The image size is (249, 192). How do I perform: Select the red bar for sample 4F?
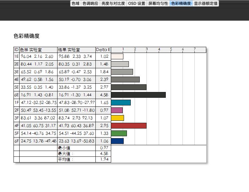click(x=129, y=126)
